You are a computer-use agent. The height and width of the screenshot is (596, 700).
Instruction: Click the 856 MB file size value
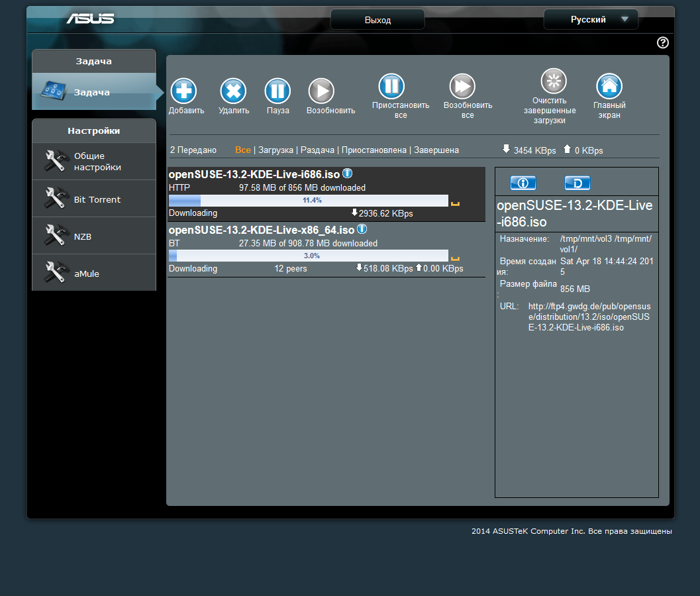pos(575,289)
